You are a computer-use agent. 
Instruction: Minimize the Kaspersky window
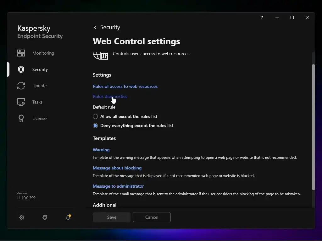point(277,18)
